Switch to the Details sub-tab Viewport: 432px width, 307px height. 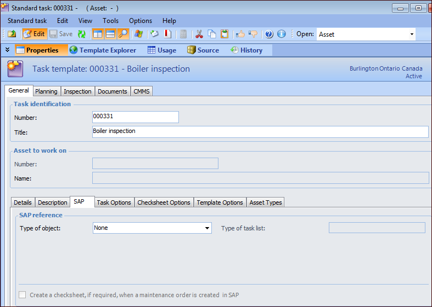click(x=23, y=202)
